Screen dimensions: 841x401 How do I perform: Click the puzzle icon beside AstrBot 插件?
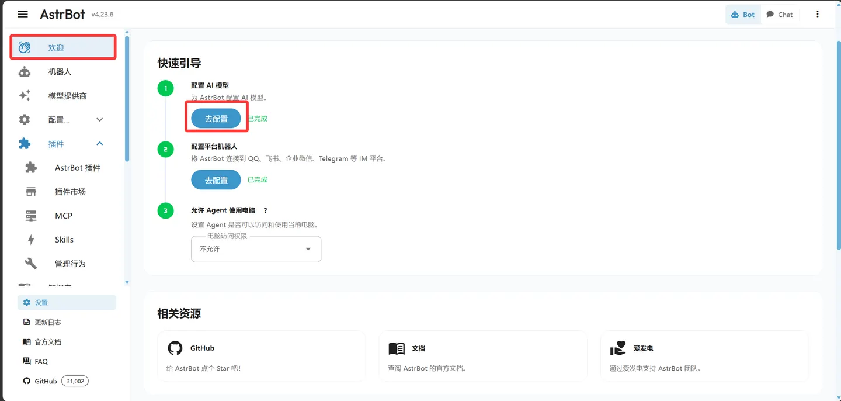click(31, 168)
